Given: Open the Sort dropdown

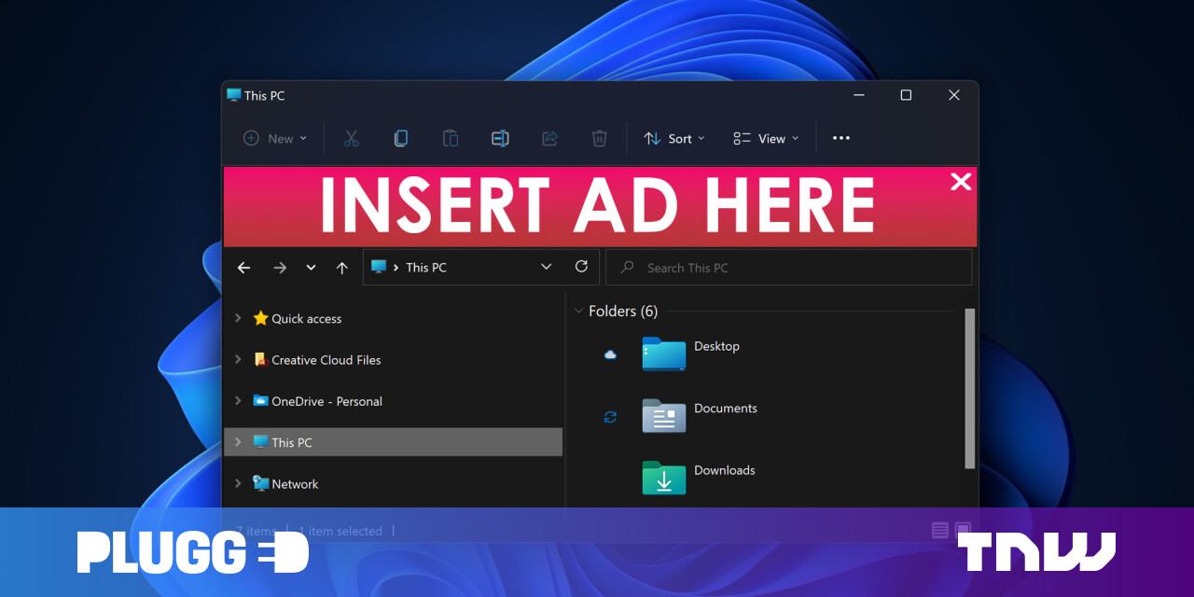Looking at the screenshot, I should (x=673, y=138).
